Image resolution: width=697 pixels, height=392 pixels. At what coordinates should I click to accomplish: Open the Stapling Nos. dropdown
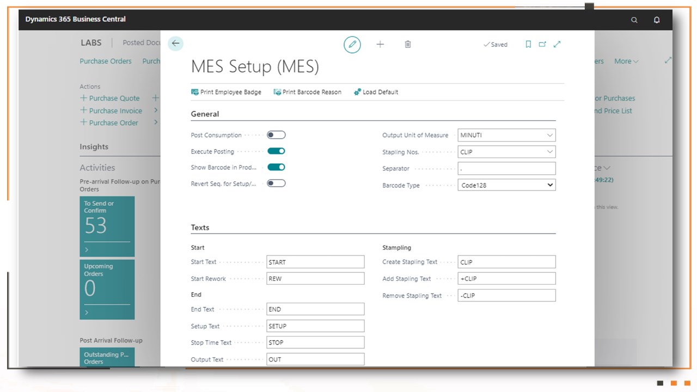pyautogui.click(x=549, y=152)
